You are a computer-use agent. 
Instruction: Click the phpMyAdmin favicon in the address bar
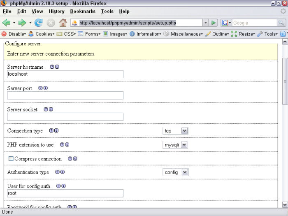point(74,23)
